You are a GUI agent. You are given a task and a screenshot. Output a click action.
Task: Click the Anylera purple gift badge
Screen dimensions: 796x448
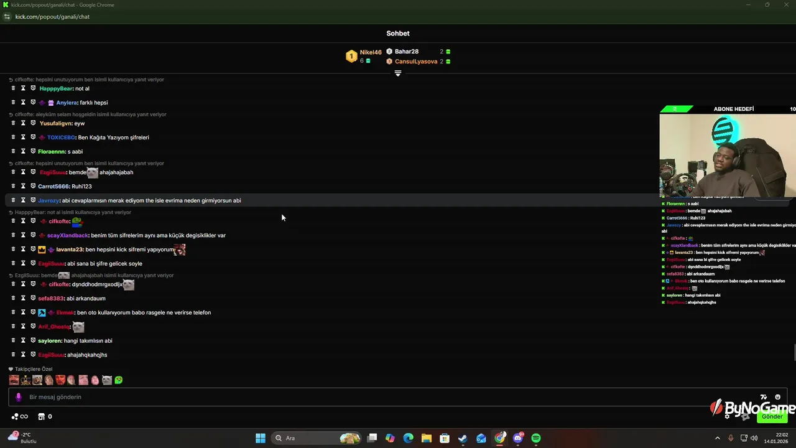tap(51, 103)
